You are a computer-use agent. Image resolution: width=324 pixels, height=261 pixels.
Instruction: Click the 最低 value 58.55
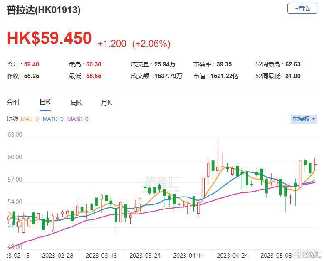pos(94,76)
